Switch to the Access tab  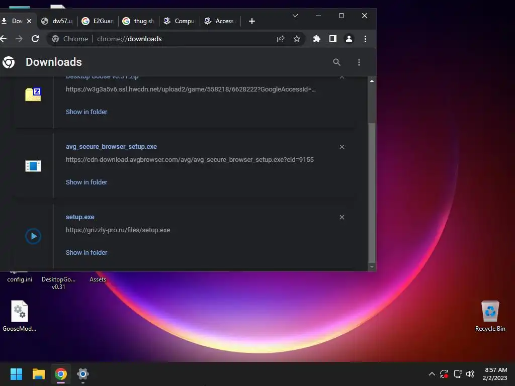click(x=220, y=21)
